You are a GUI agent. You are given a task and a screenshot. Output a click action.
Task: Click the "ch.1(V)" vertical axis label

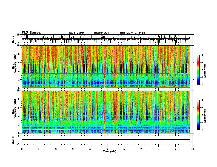pyautogui.click(x=13, y=39)
